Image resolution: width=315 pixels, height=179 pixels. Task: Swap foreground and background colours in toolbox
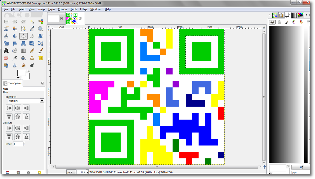pos(28,71)
